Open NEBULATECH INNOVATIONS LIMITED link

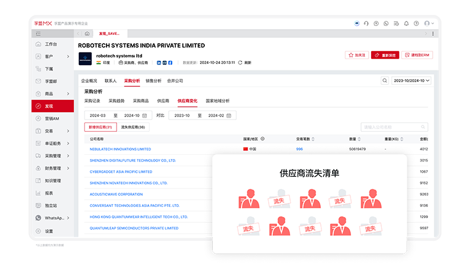[120, 149]
